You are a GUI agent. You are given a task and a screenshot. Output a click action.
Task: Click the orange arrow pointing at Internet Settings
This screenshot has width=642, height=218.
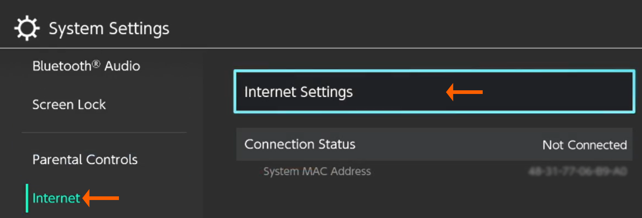point(464,92)
